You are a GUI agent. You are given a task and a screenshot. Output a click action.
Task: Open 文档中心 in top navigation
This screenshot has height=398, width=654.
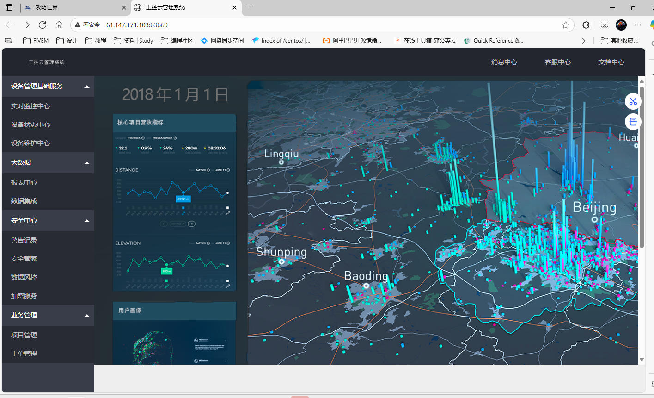pos(611,62)
